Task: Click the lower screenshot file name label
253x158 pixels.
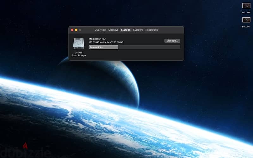Action: click(246, 27)
